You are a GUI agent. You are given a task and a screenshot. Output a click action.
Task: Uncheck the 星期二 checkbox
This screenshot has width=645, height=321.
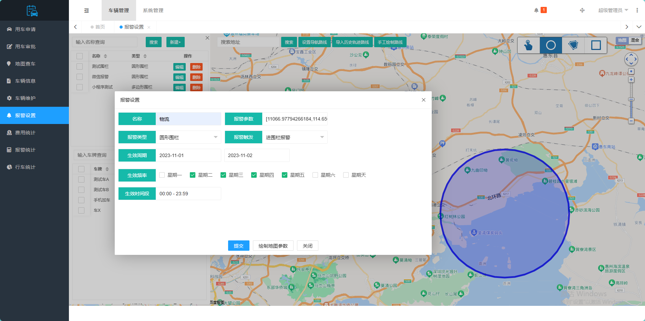pos(193,175)
